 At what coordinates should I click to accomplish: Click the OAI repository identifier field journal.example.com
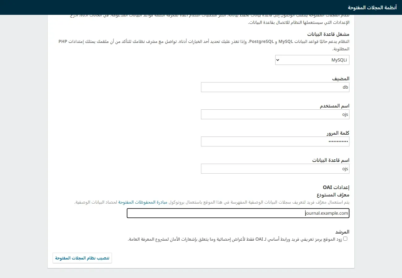(238, 213)
